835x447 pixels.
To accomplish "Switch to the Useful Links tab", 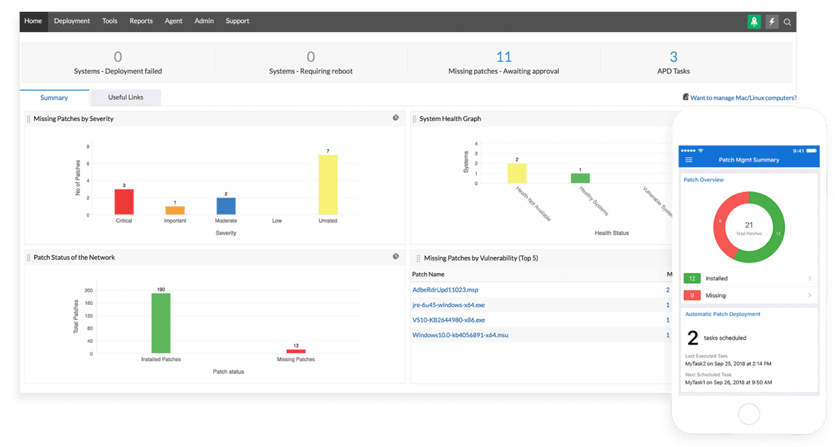I will (126, 97).
